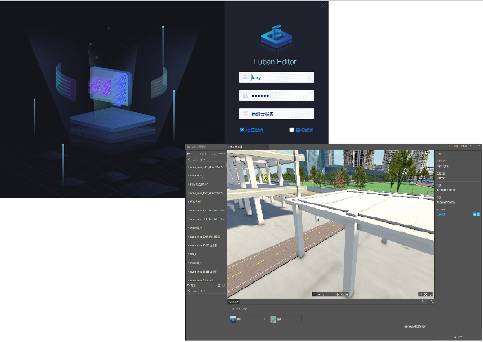Screen dimensions: 483x342
Task: Uncheck the 记住密码 checkbox
Action: (242, 130)
